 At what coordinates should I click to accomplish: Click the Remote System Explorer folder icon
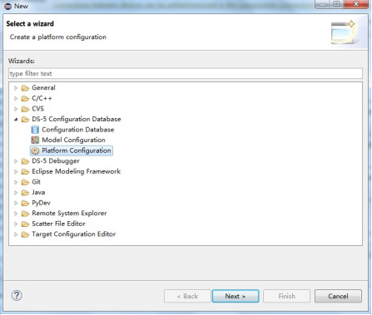pos(25,214)
